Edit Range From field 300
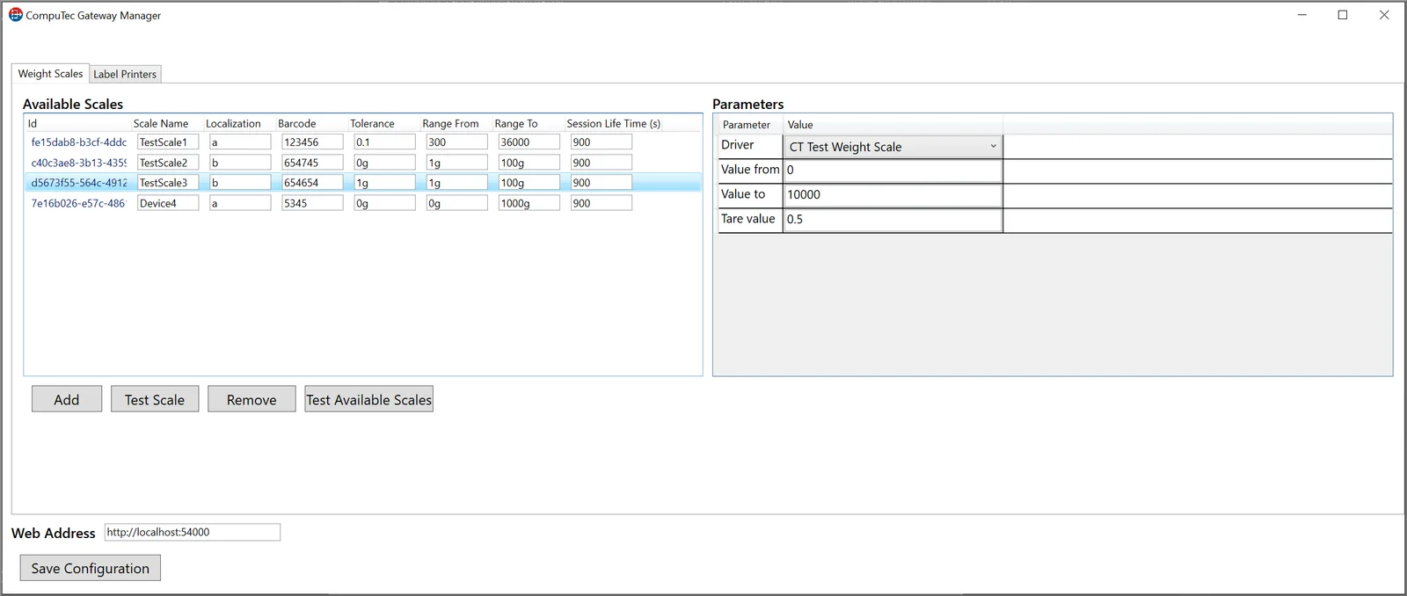Image resolution: width=1407 pixels, height=596 pixels. 456,142
